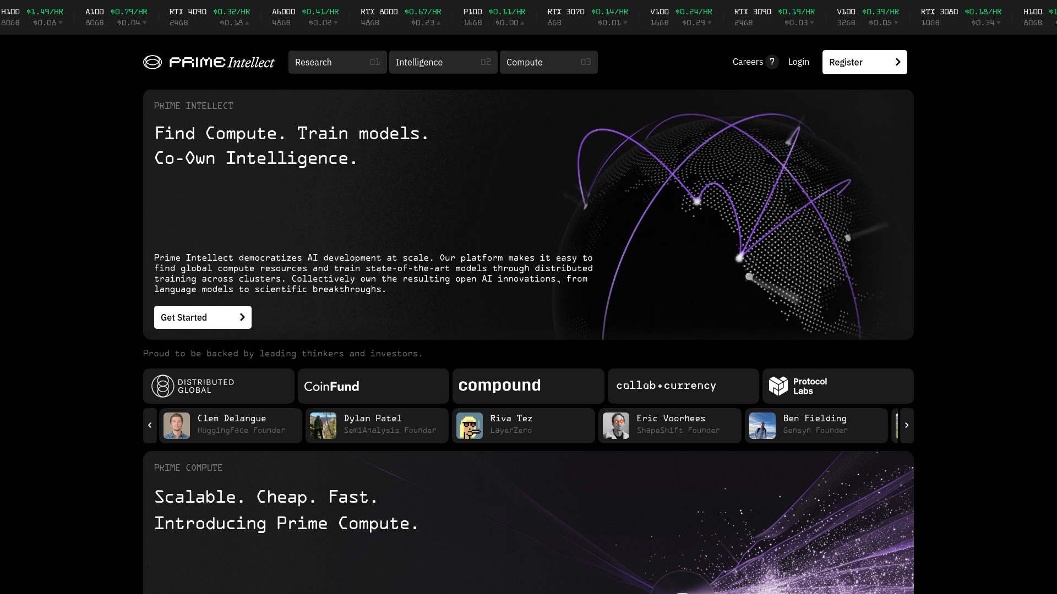Click the compound investor logo
The height and width of the screenshot is (594, 1057).
pyautogui.click(x=500, y=386)
